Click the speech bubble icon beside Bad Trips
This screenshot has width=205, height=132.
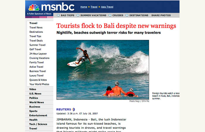click(58, 15)
